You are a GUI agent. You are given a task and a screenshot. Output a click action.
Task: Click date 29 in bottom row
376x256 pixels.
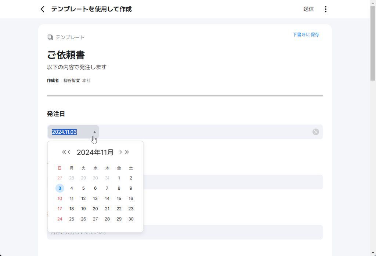coord(119,219)
